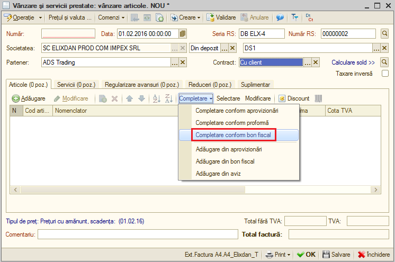This screenshot has width=395, height=262.
Task: Toggle the Taxare inversă checkbox
Action: [385, 74]
